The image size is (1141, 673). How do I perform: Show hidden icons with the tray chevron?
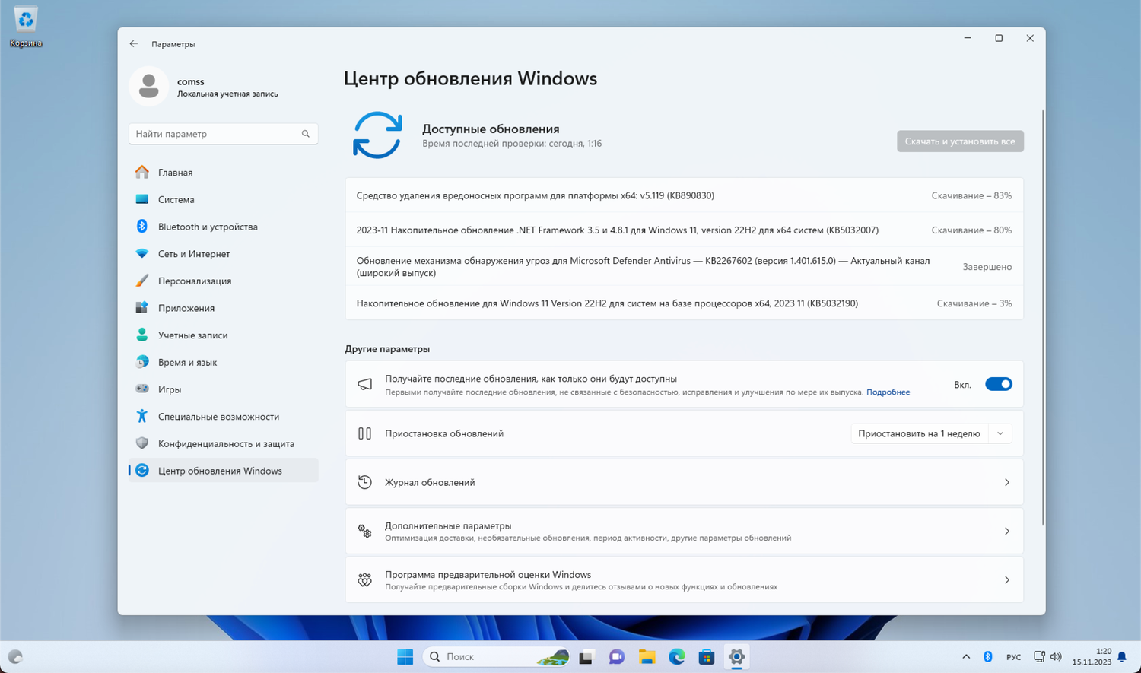[x=966, y=657]
